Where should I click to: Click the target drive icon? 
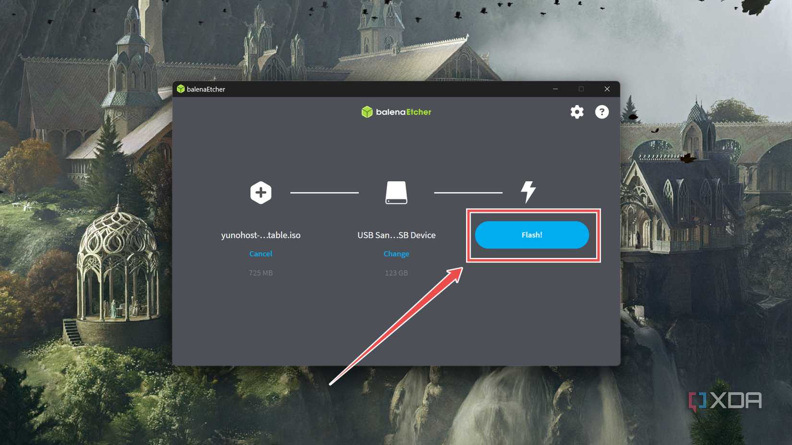[396, 193]
